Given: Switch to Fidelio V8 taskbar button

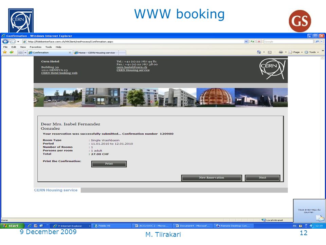Looking at the screenshot, I should (112, 226).
